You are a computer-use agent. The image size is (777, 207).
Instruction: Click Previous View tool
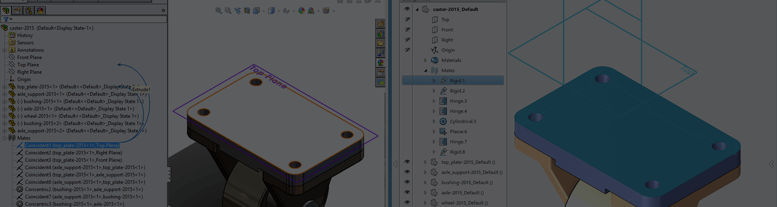[x=237, y=10]
